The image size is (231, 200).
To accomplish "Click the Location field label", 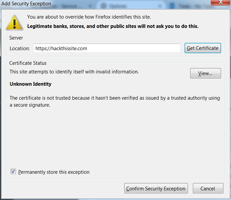I will tap(20, 49).
